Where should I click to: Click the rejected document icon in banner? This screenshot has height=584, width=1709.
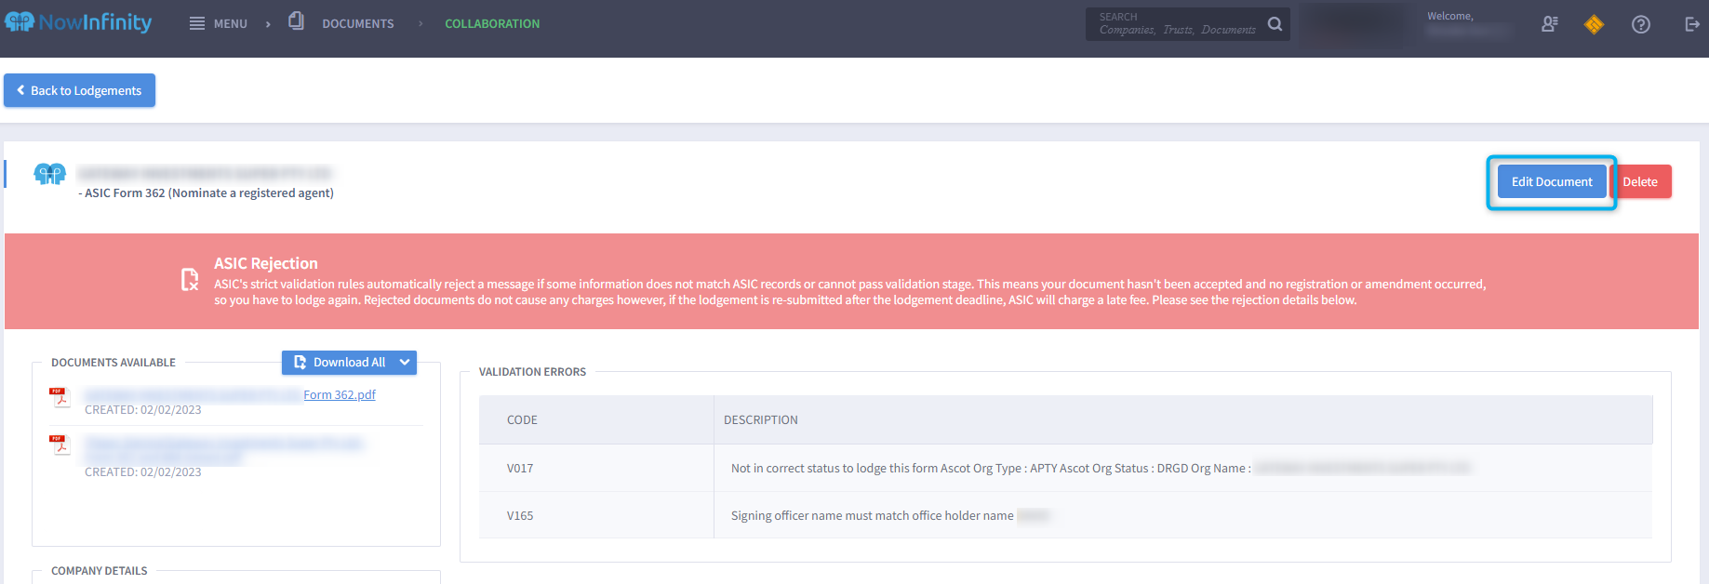pos(190,279)
